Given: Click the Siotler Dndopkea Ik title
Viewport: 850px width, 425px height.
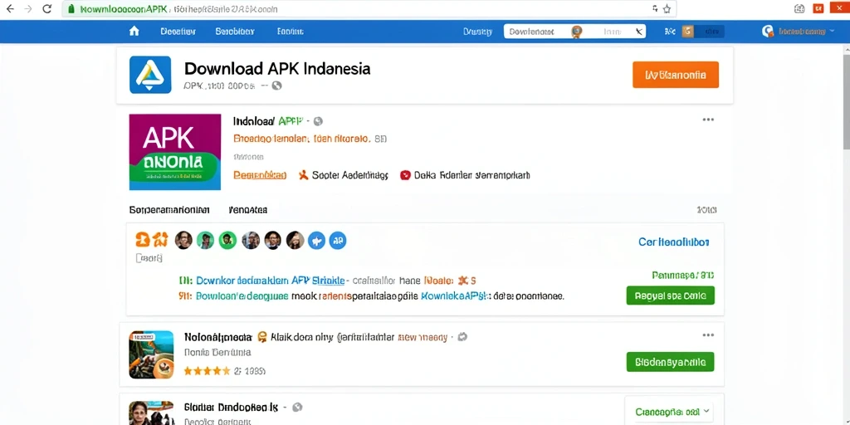Looking at the screenshot, I should click(231, 407).
